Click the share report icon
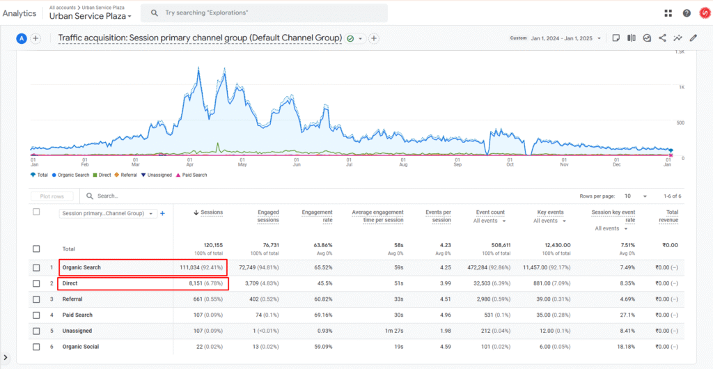The image size is (713, 369). (x=663, y=38)
